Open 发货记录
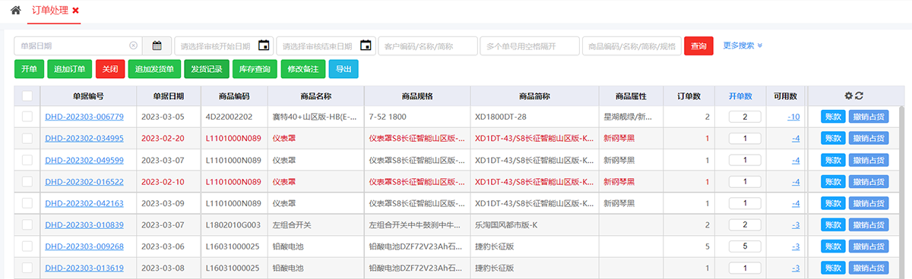 tap(207, 69)
